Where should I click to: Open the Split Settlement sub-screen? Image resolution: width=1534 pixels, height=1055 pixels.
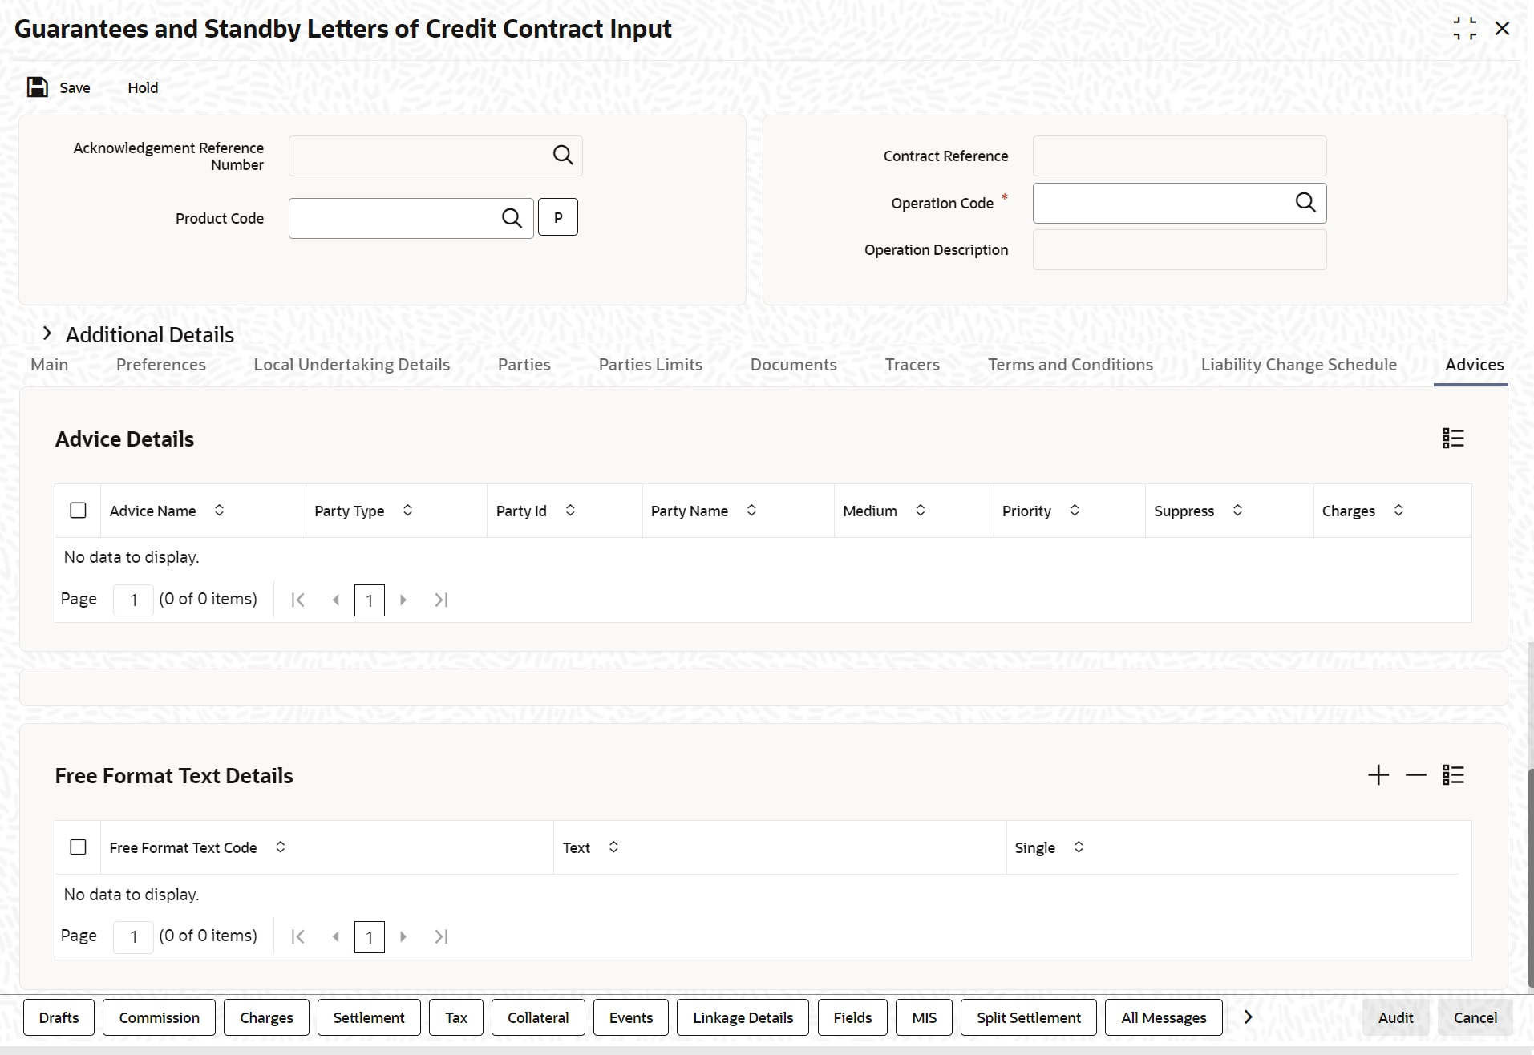point(1029,1017)
